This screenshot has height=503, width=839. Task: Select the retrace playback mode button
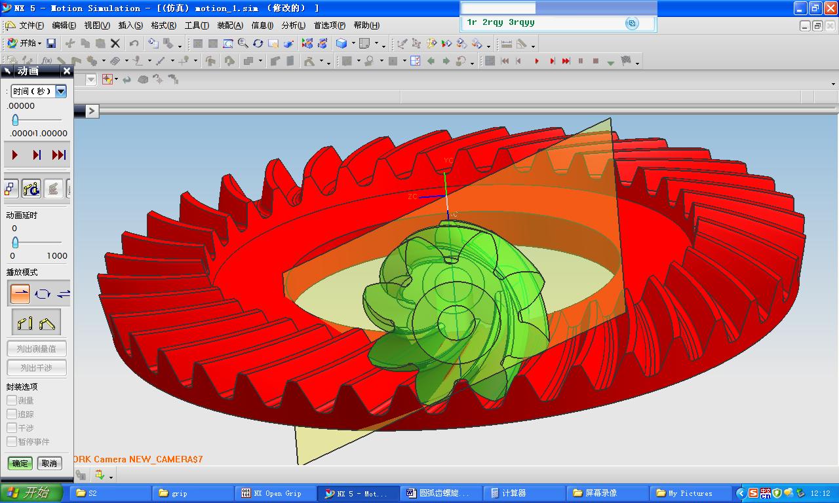pyautogui.click(x=64, y=293)
